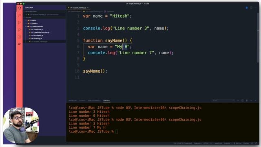Click the LF line ending status item
This screenshot has height=147, width=261.
click(x=211, y=143)
